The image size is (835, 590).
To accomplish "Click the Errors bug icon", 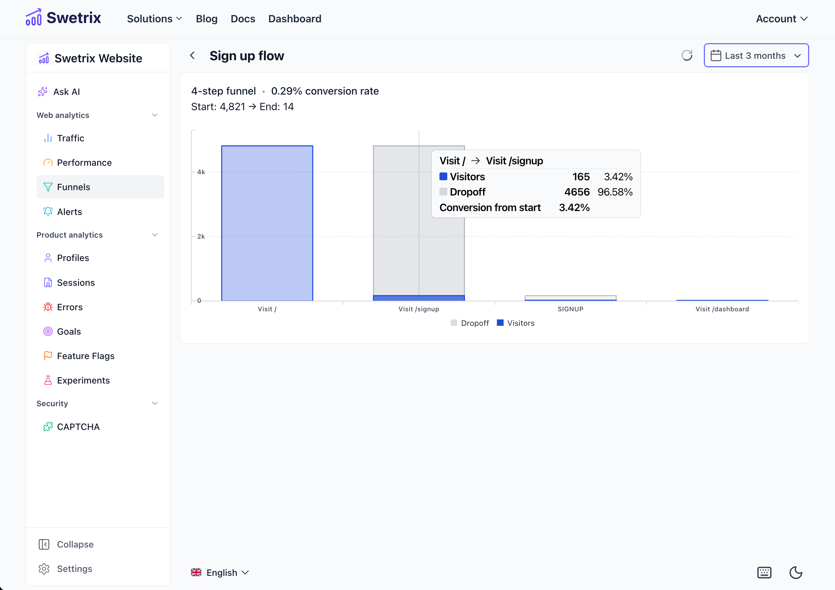I will pyautogui.click(x=47, y=307).
